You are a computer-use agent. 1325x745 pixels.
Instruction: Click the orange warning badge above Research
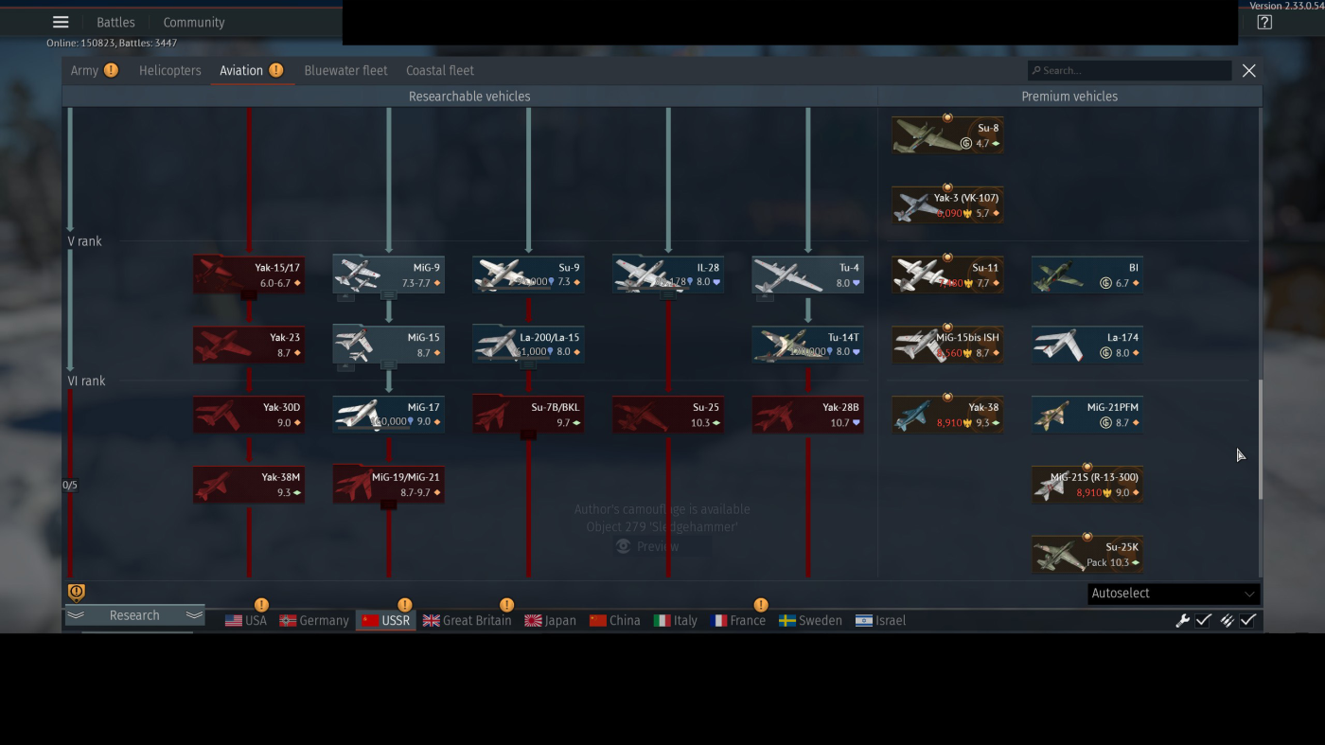tap(77, 593)
